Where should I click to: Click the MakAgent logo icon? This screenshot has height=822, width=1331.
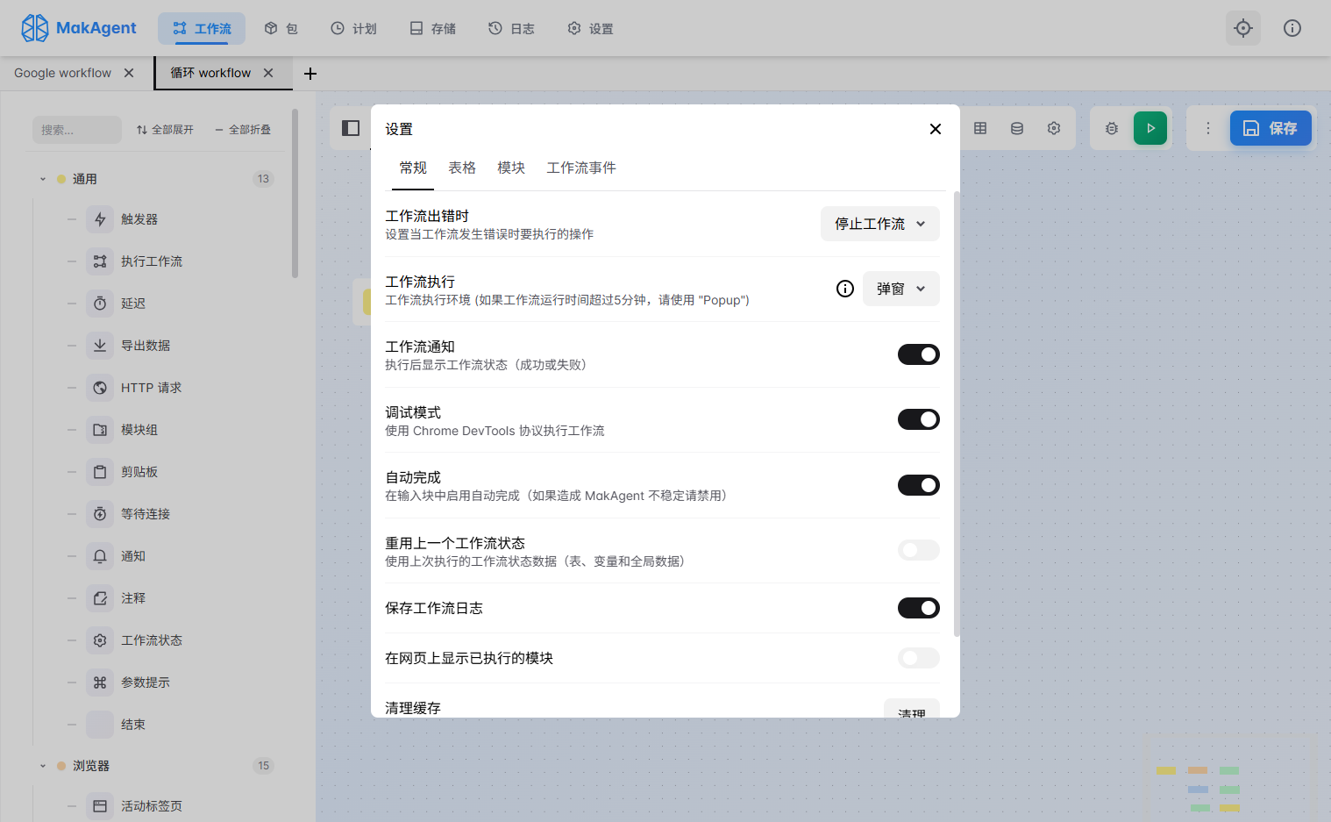point(35,27)
